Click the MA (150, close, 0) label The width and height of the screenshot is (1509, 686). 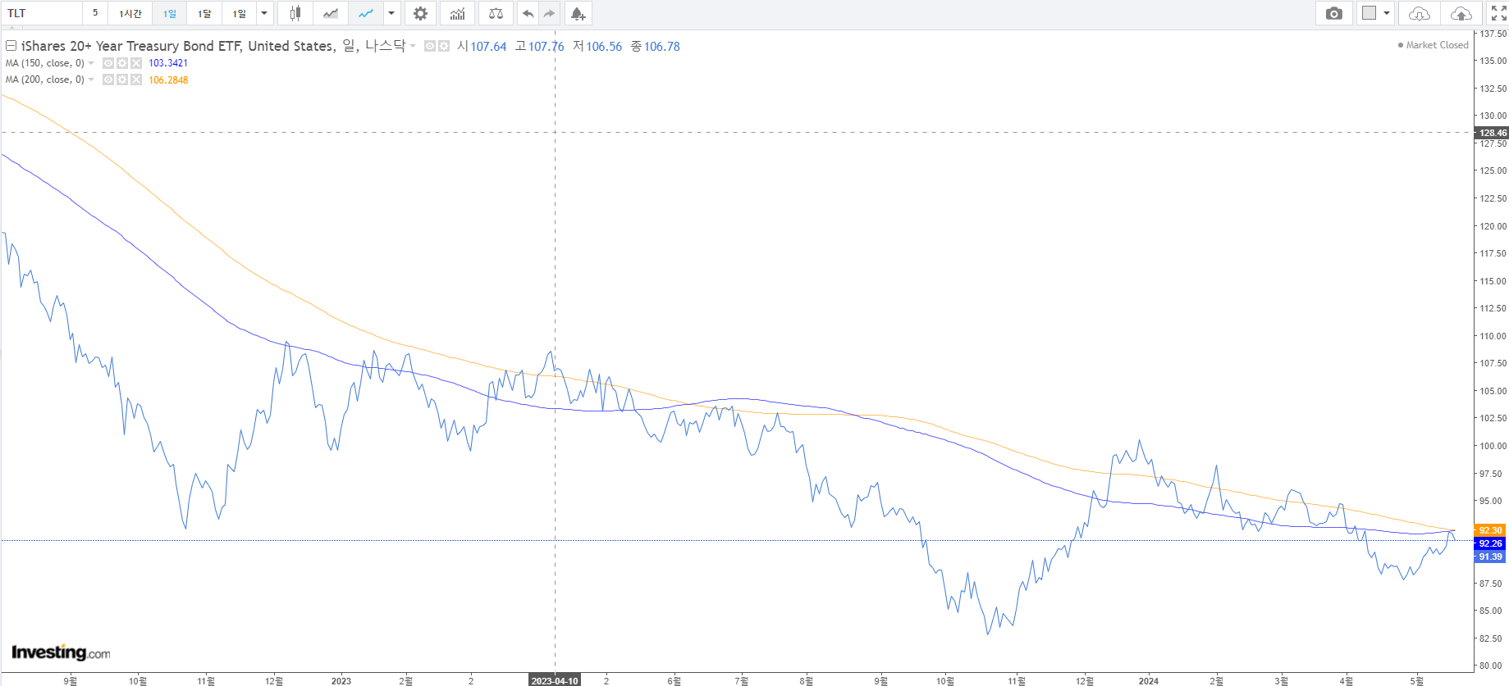tap(45, 63)
